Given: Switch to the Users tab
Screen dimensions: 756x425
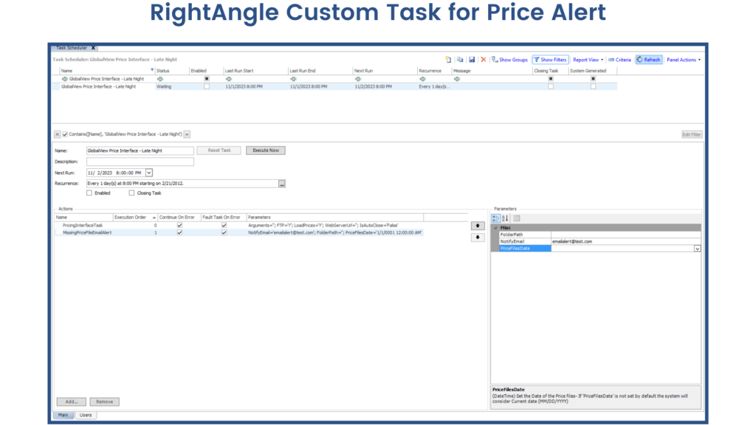Looking at the screenshot, I should [x=86, y=415].
